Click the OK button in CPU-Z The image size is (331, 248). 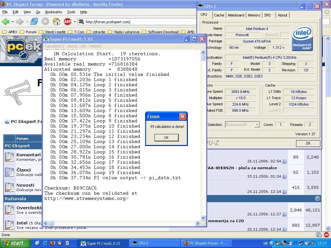[x=308, y=143]
